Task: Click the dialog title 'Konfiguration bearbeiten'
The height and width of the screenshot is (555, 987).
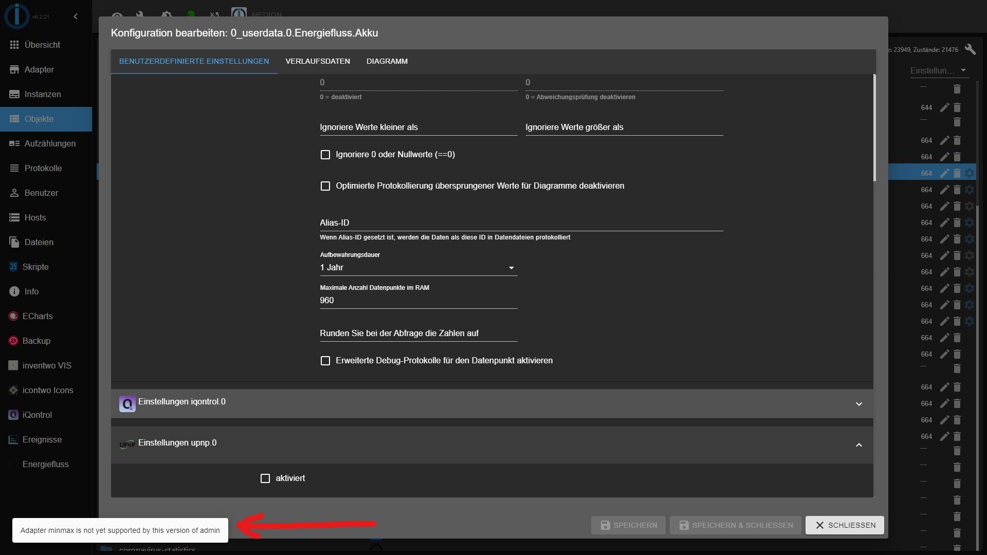Action: (244, 33)
